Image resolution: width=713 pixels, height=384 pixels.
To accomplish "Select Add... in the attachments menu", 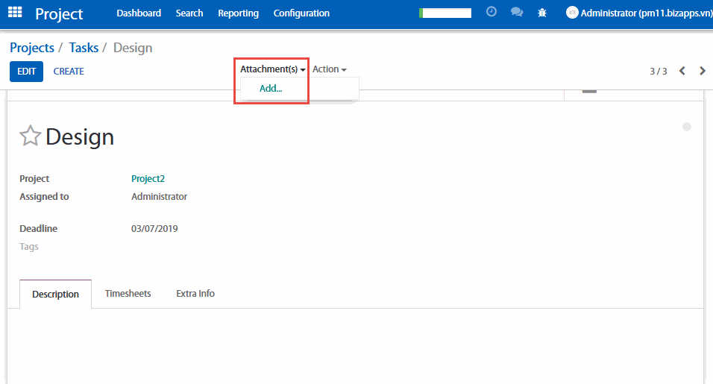I will click(271, 89).
